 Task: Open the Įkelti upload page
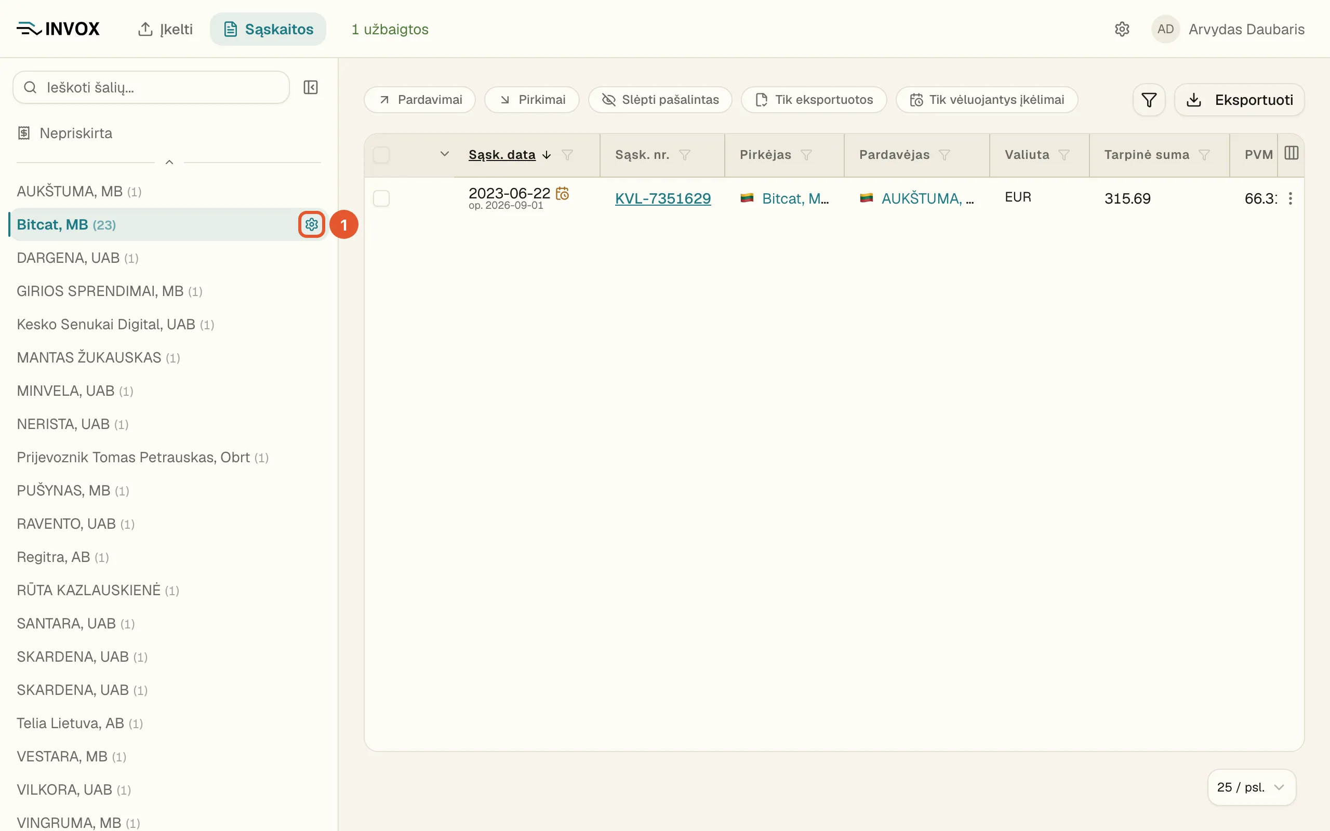(165, 29)
